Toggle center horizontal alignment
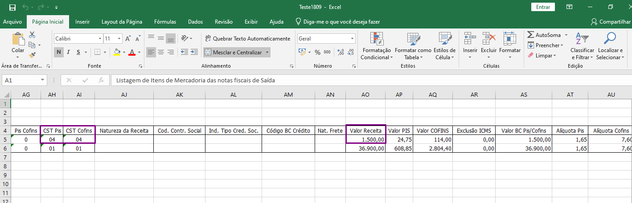 [161, 52]
